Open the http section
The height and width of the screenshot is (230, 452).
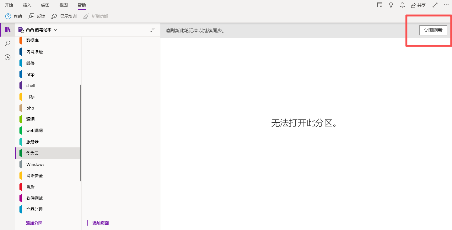coord(48,74)
